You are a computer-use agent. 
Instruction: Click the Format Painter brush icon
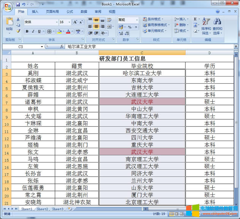tap(18, 31)
